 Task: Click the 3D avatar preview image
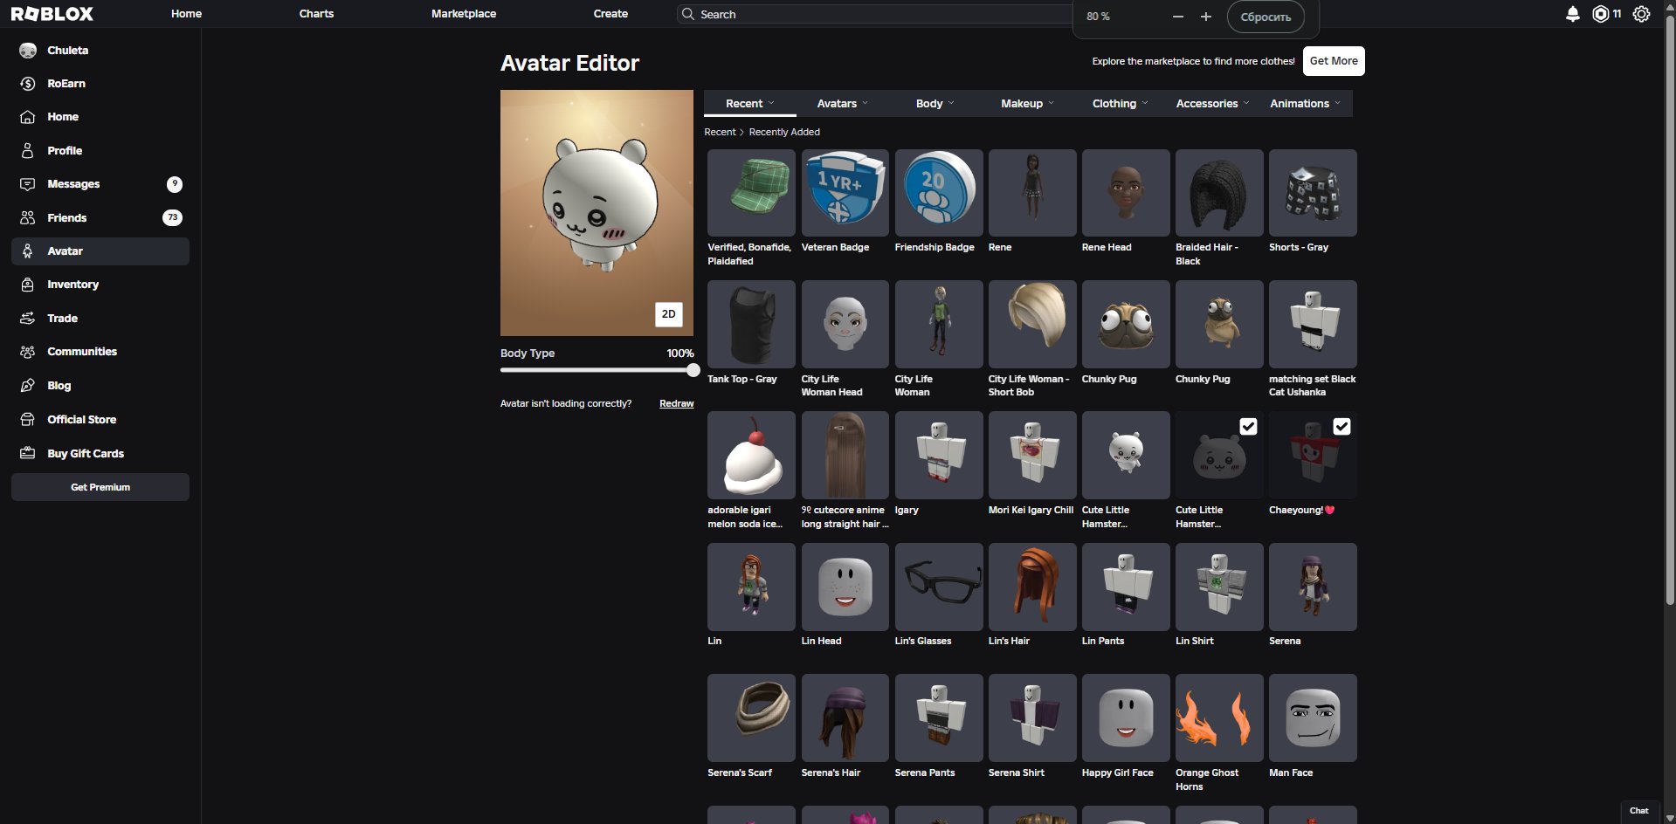tap(597, 213)
